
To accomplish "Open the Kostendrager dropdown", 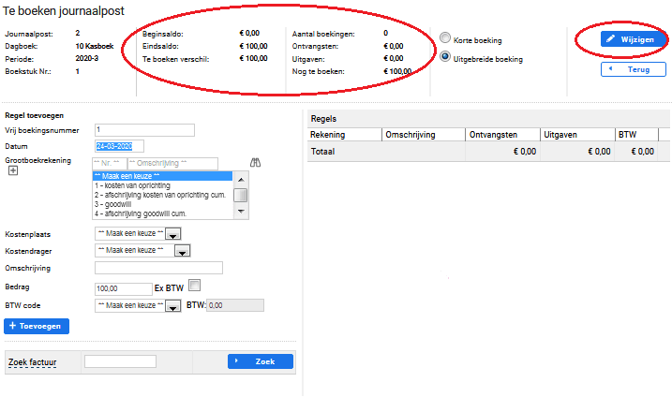I will click(142, 251).
